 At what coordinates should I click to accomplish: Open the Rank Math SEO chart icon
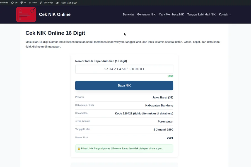click(57, 3)
